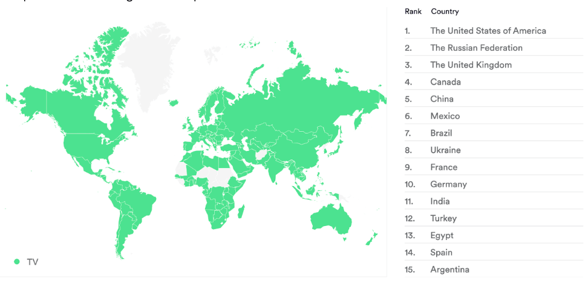Click the TV legend label
Image resolution: width=585 pixels, height=284 pixels.
[33, 262]
